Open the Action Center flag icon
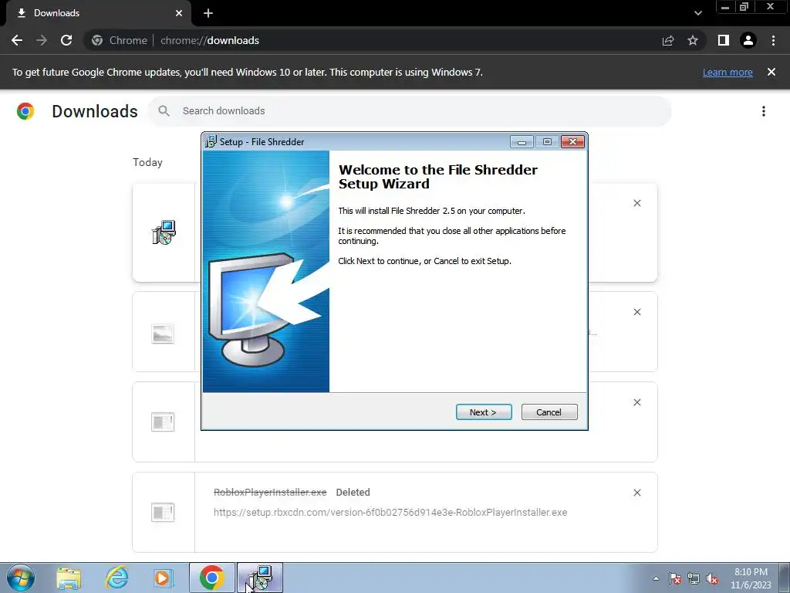The width and height of the screenshot is (790, 593). [675, 578]
